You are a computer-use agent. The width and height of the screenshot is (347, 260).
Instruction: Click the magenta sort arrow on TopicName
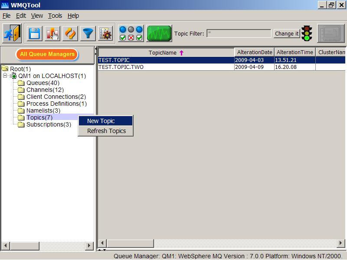coord(181,52)
